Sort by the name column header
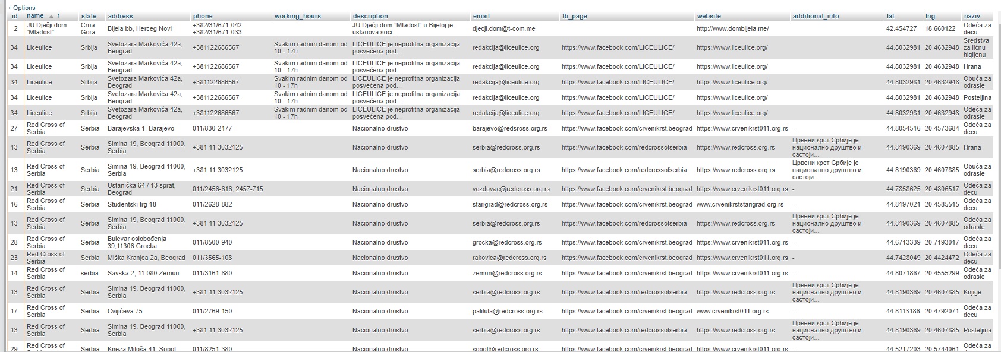The width and height of the screenshot is (1001, 352). 35,16
